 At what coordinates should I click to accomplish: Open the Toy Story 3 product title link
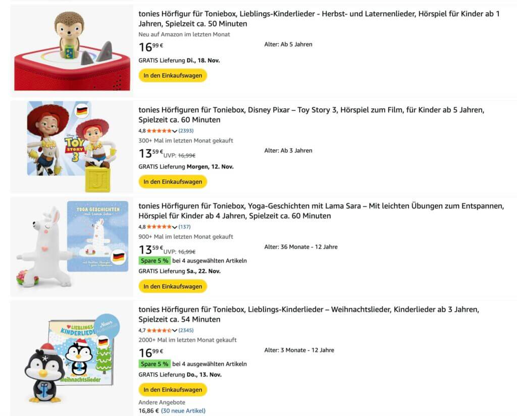311,115
